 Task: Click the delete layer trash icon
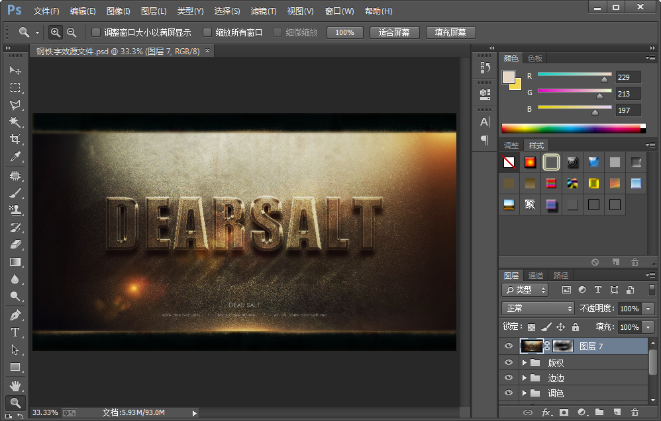[635, 412]
